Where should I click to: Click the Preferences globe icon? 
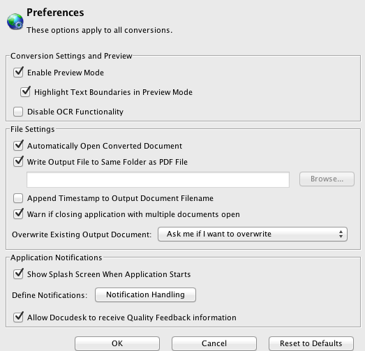(x=15, y=22)
